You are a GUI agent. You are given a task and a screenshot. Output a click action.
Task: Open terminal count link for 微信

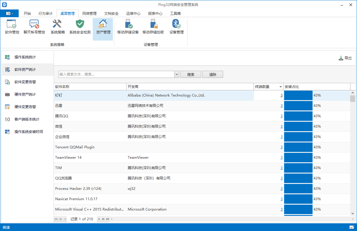281,126
